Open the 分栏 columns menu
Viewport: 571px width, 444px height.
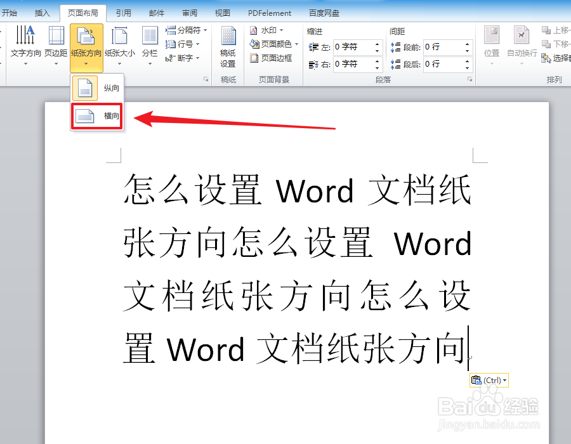(150, 45)
